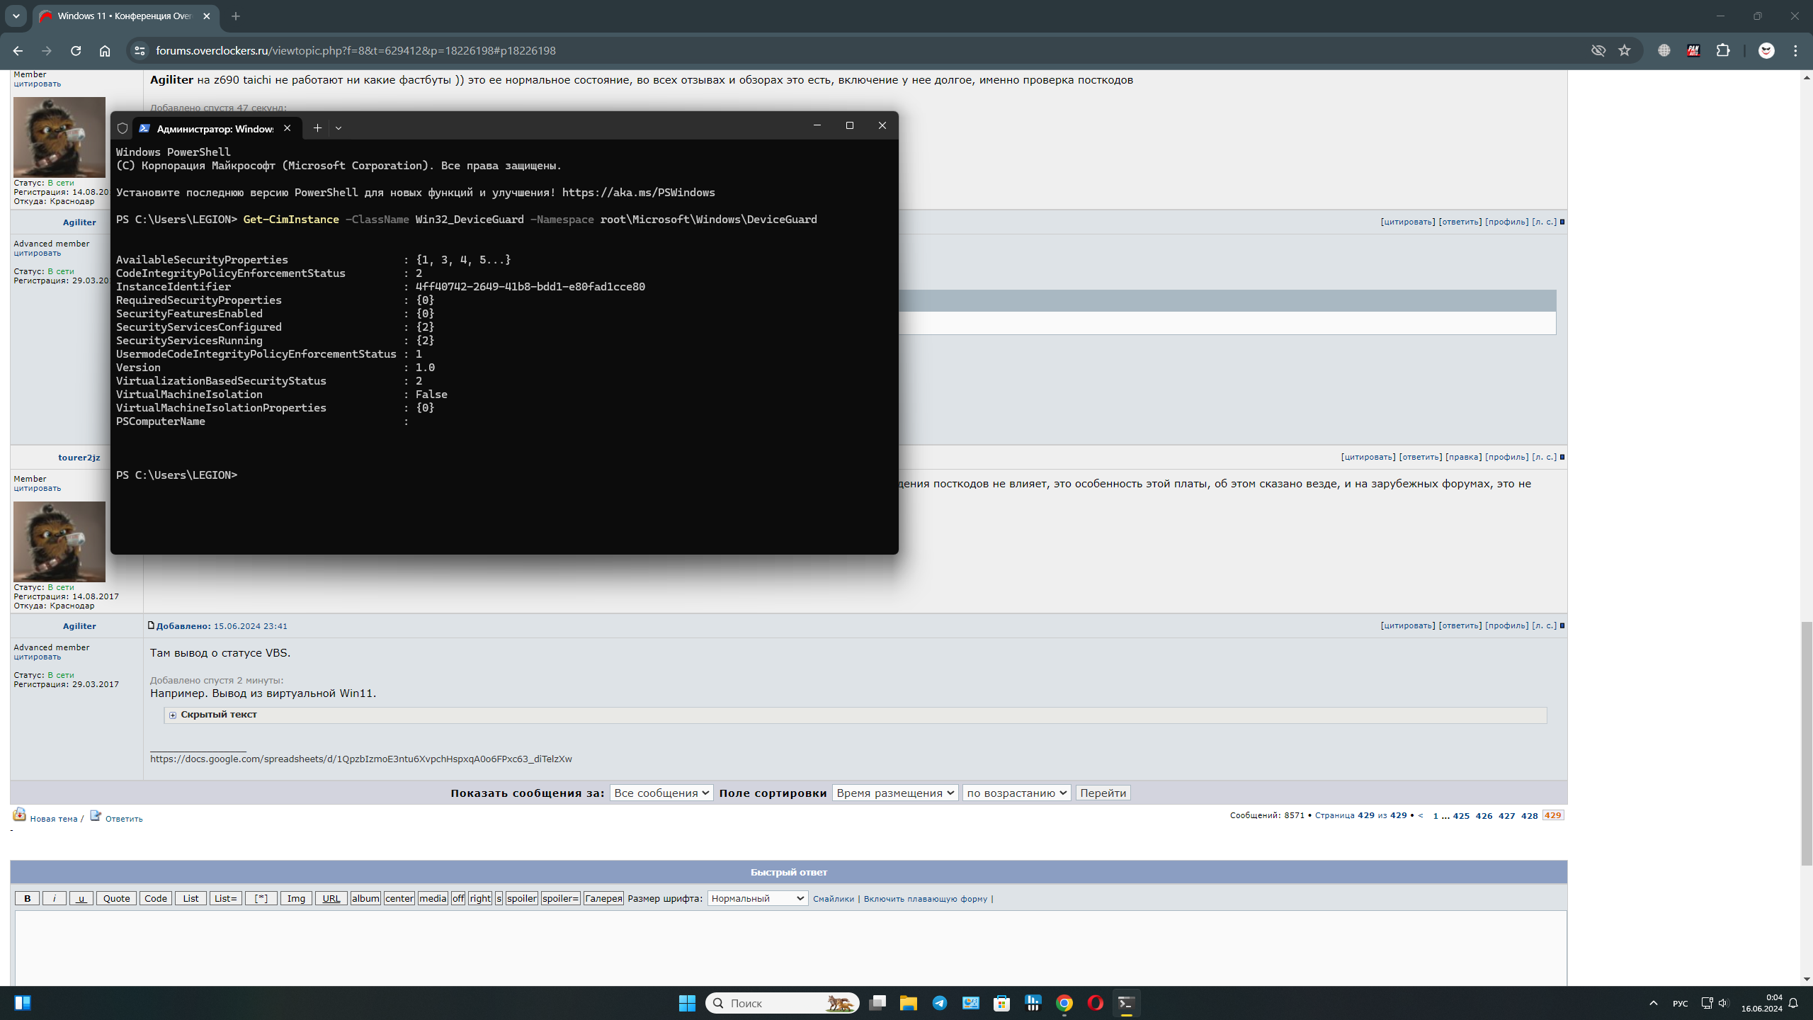The width and height of the screenshot is (1813, 1020).
Task: Reload the forum page
Action: click(x=76, y=50)
